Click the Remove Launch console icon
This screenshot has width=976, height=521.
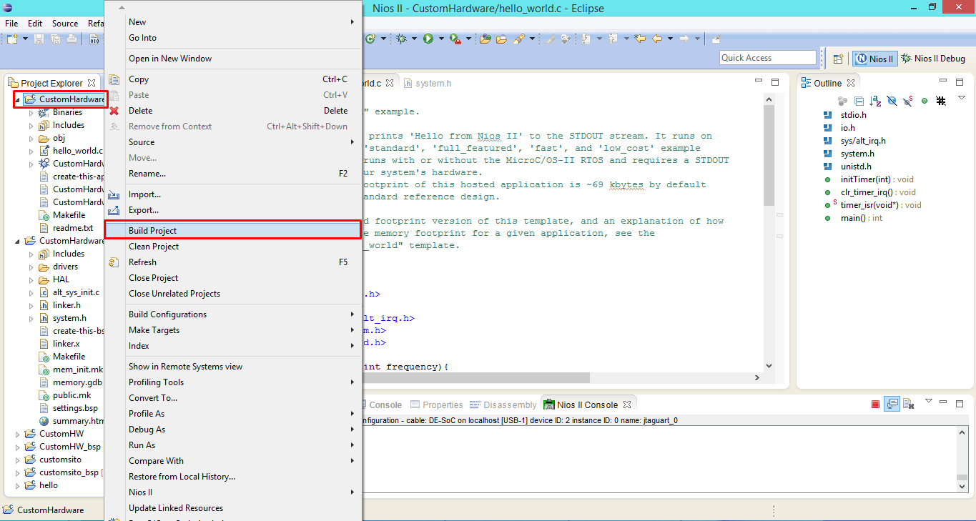click(909, 404)
